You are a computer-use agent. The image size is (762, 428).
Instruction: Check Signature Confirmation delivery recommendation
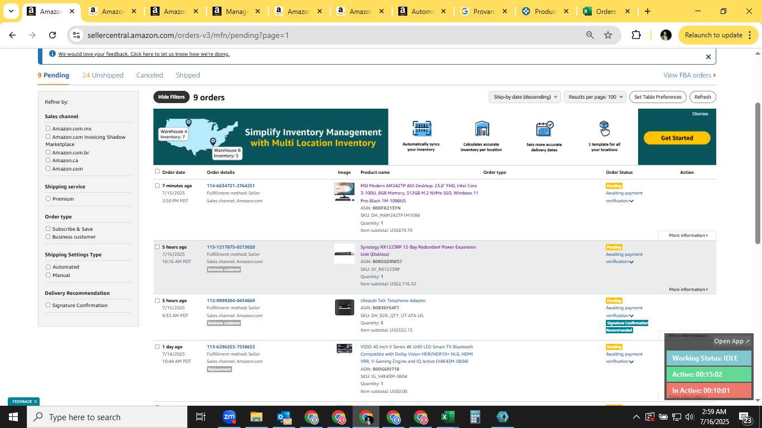pyautogui.click(x=48, y=305)
